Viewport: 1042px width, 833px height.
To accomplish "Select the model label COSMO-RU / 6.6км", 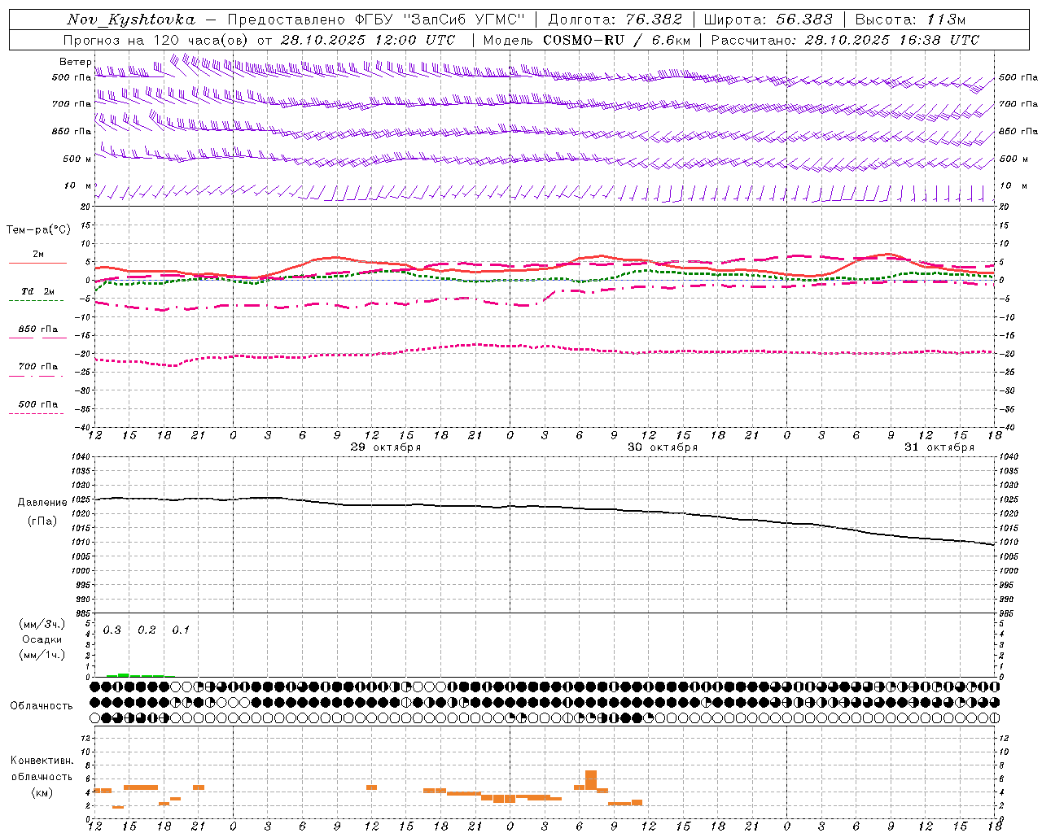I will point(617,40).
